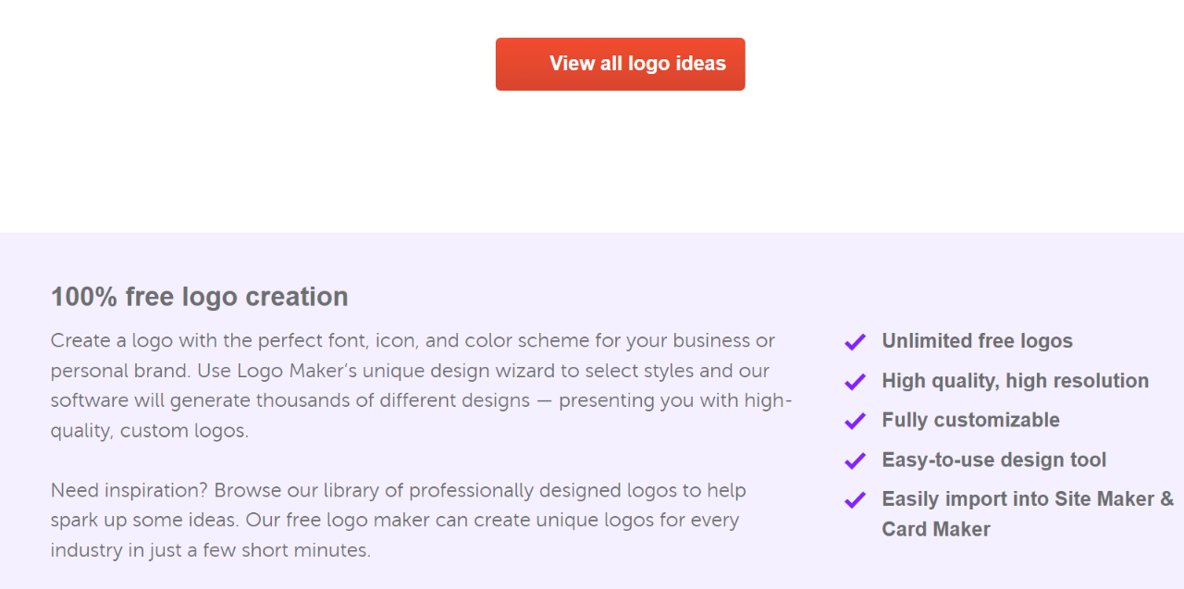
Task: Click the checkmark next to Easy-to-use design tool
Action: tap(855, 460)
